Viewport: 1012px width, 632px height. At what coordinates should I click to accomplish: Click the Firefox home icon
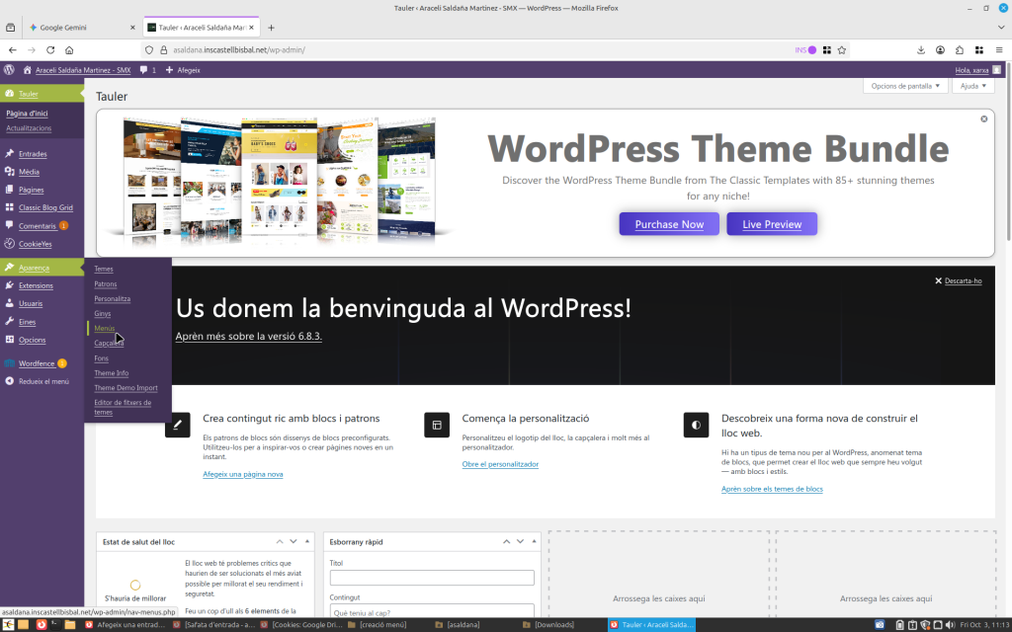(69, 49)
